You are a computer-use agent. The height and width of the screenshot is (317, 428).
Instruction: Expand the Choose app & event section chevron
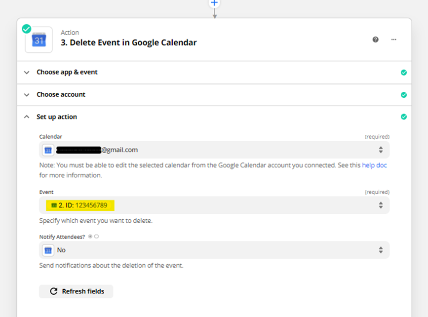coord(27,73)
